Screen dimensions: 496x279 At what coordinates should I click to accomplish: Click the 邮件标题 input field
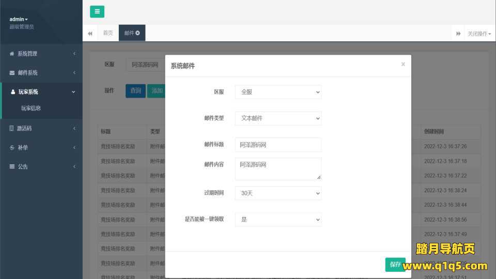tap(278, 145)
